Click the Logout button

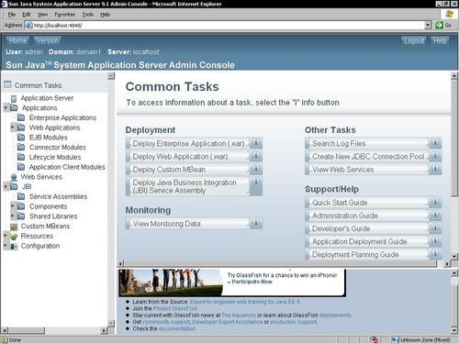[414, 40]
